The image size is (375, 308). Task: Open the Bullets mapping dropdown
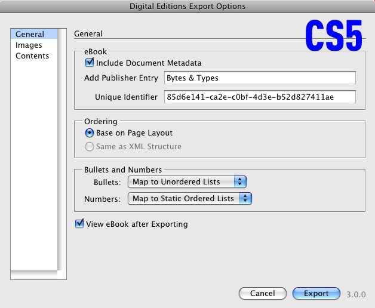coord(187,181)
